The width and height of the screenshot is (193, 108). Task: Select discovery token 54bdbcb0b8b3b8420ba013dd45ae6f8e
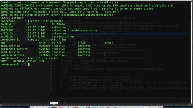coord(87,15)
